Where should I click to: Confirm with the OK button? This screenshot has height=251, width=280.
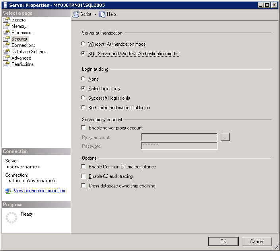[224, 241]
